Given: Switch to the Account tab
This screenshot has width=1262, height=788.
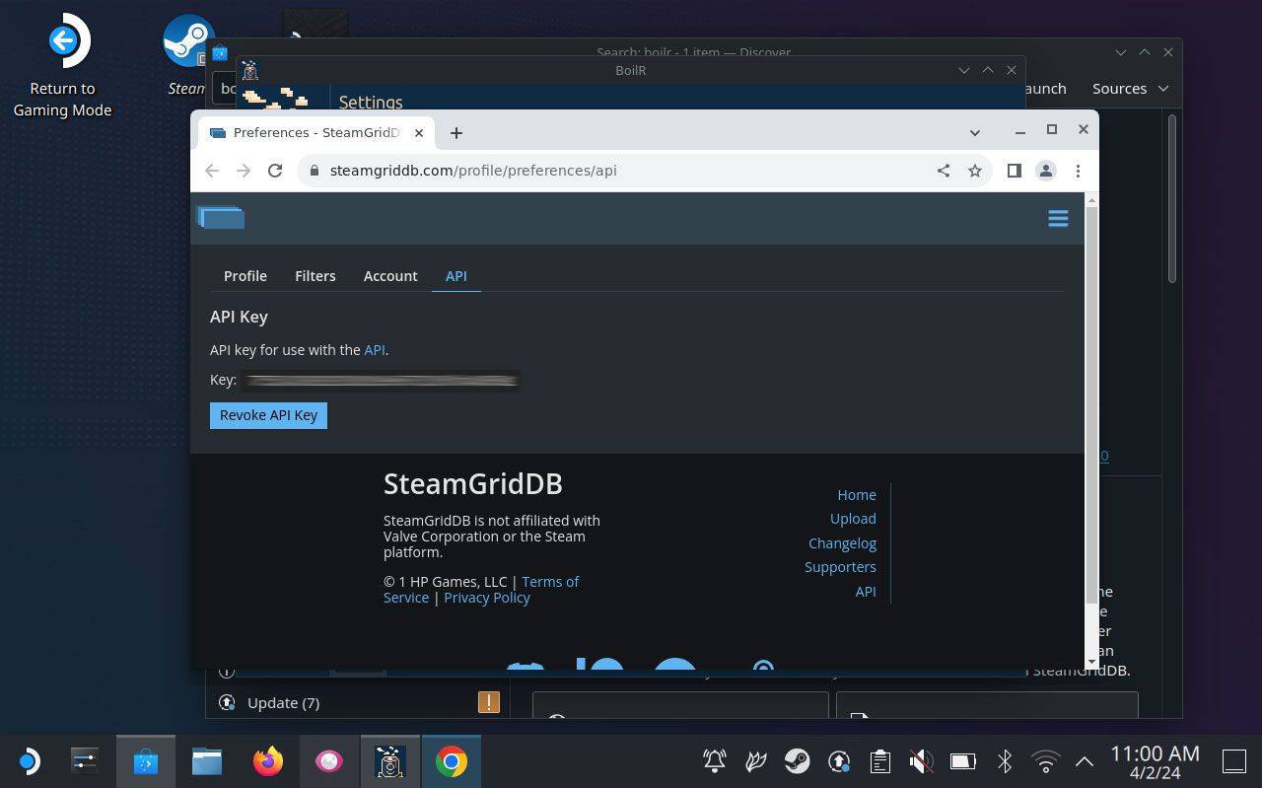Looking at the screenshot, I should (390, 276).
